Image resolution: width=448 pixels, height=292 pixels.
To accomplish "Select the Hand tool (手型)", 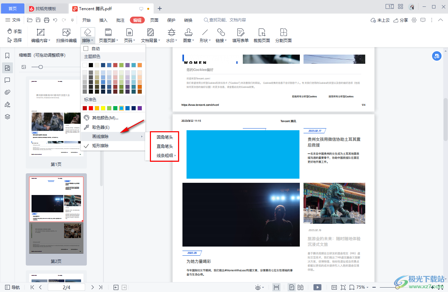I will (15, 31).
